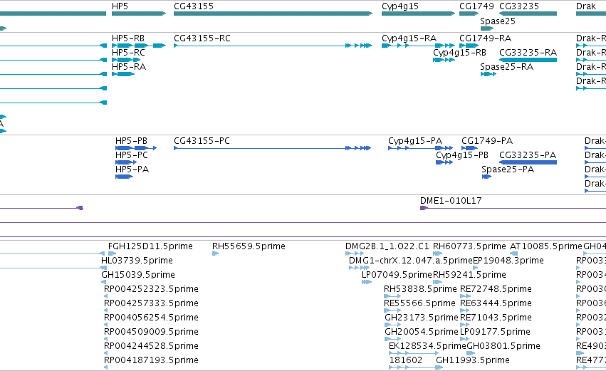Screen dimensions: 606x371
Task: Open the 'RH55659.5prime' EST label
Action: coord(249,246)
